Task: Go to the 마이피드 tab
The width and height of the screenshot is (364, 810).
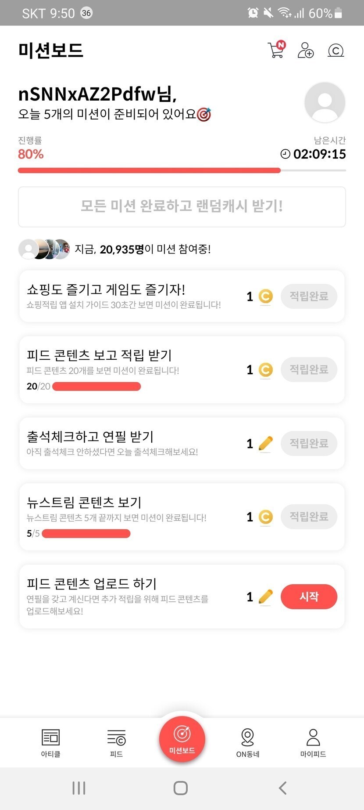Action: pos(313,742)
